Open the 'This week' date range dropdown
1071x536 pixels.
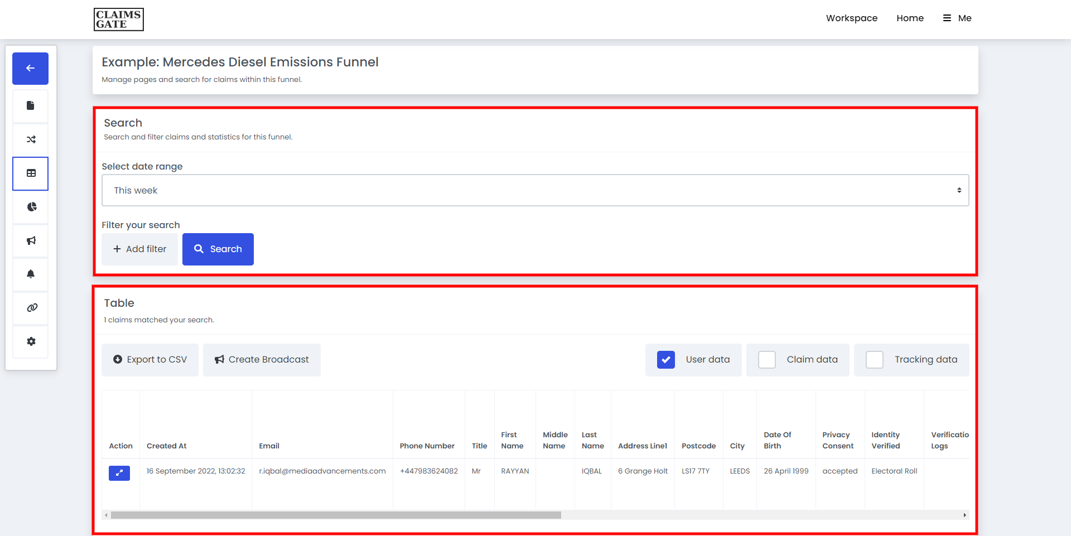pos(535,190)
